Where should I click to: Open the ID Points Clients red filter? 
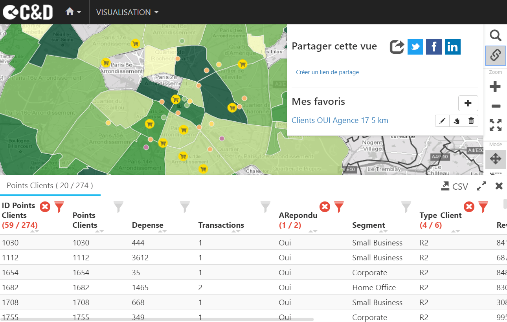(x=59, y=207)
